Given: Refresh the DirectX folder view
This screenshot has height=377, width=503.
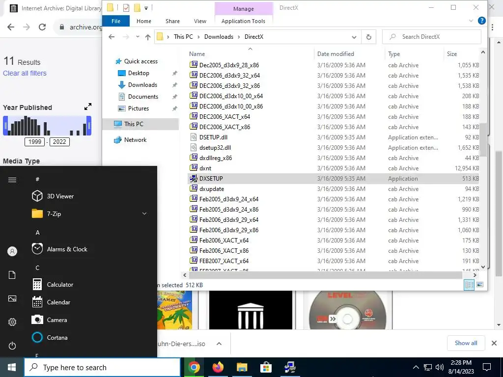Looking at the screenshot, I should click(x=368, y=37).
